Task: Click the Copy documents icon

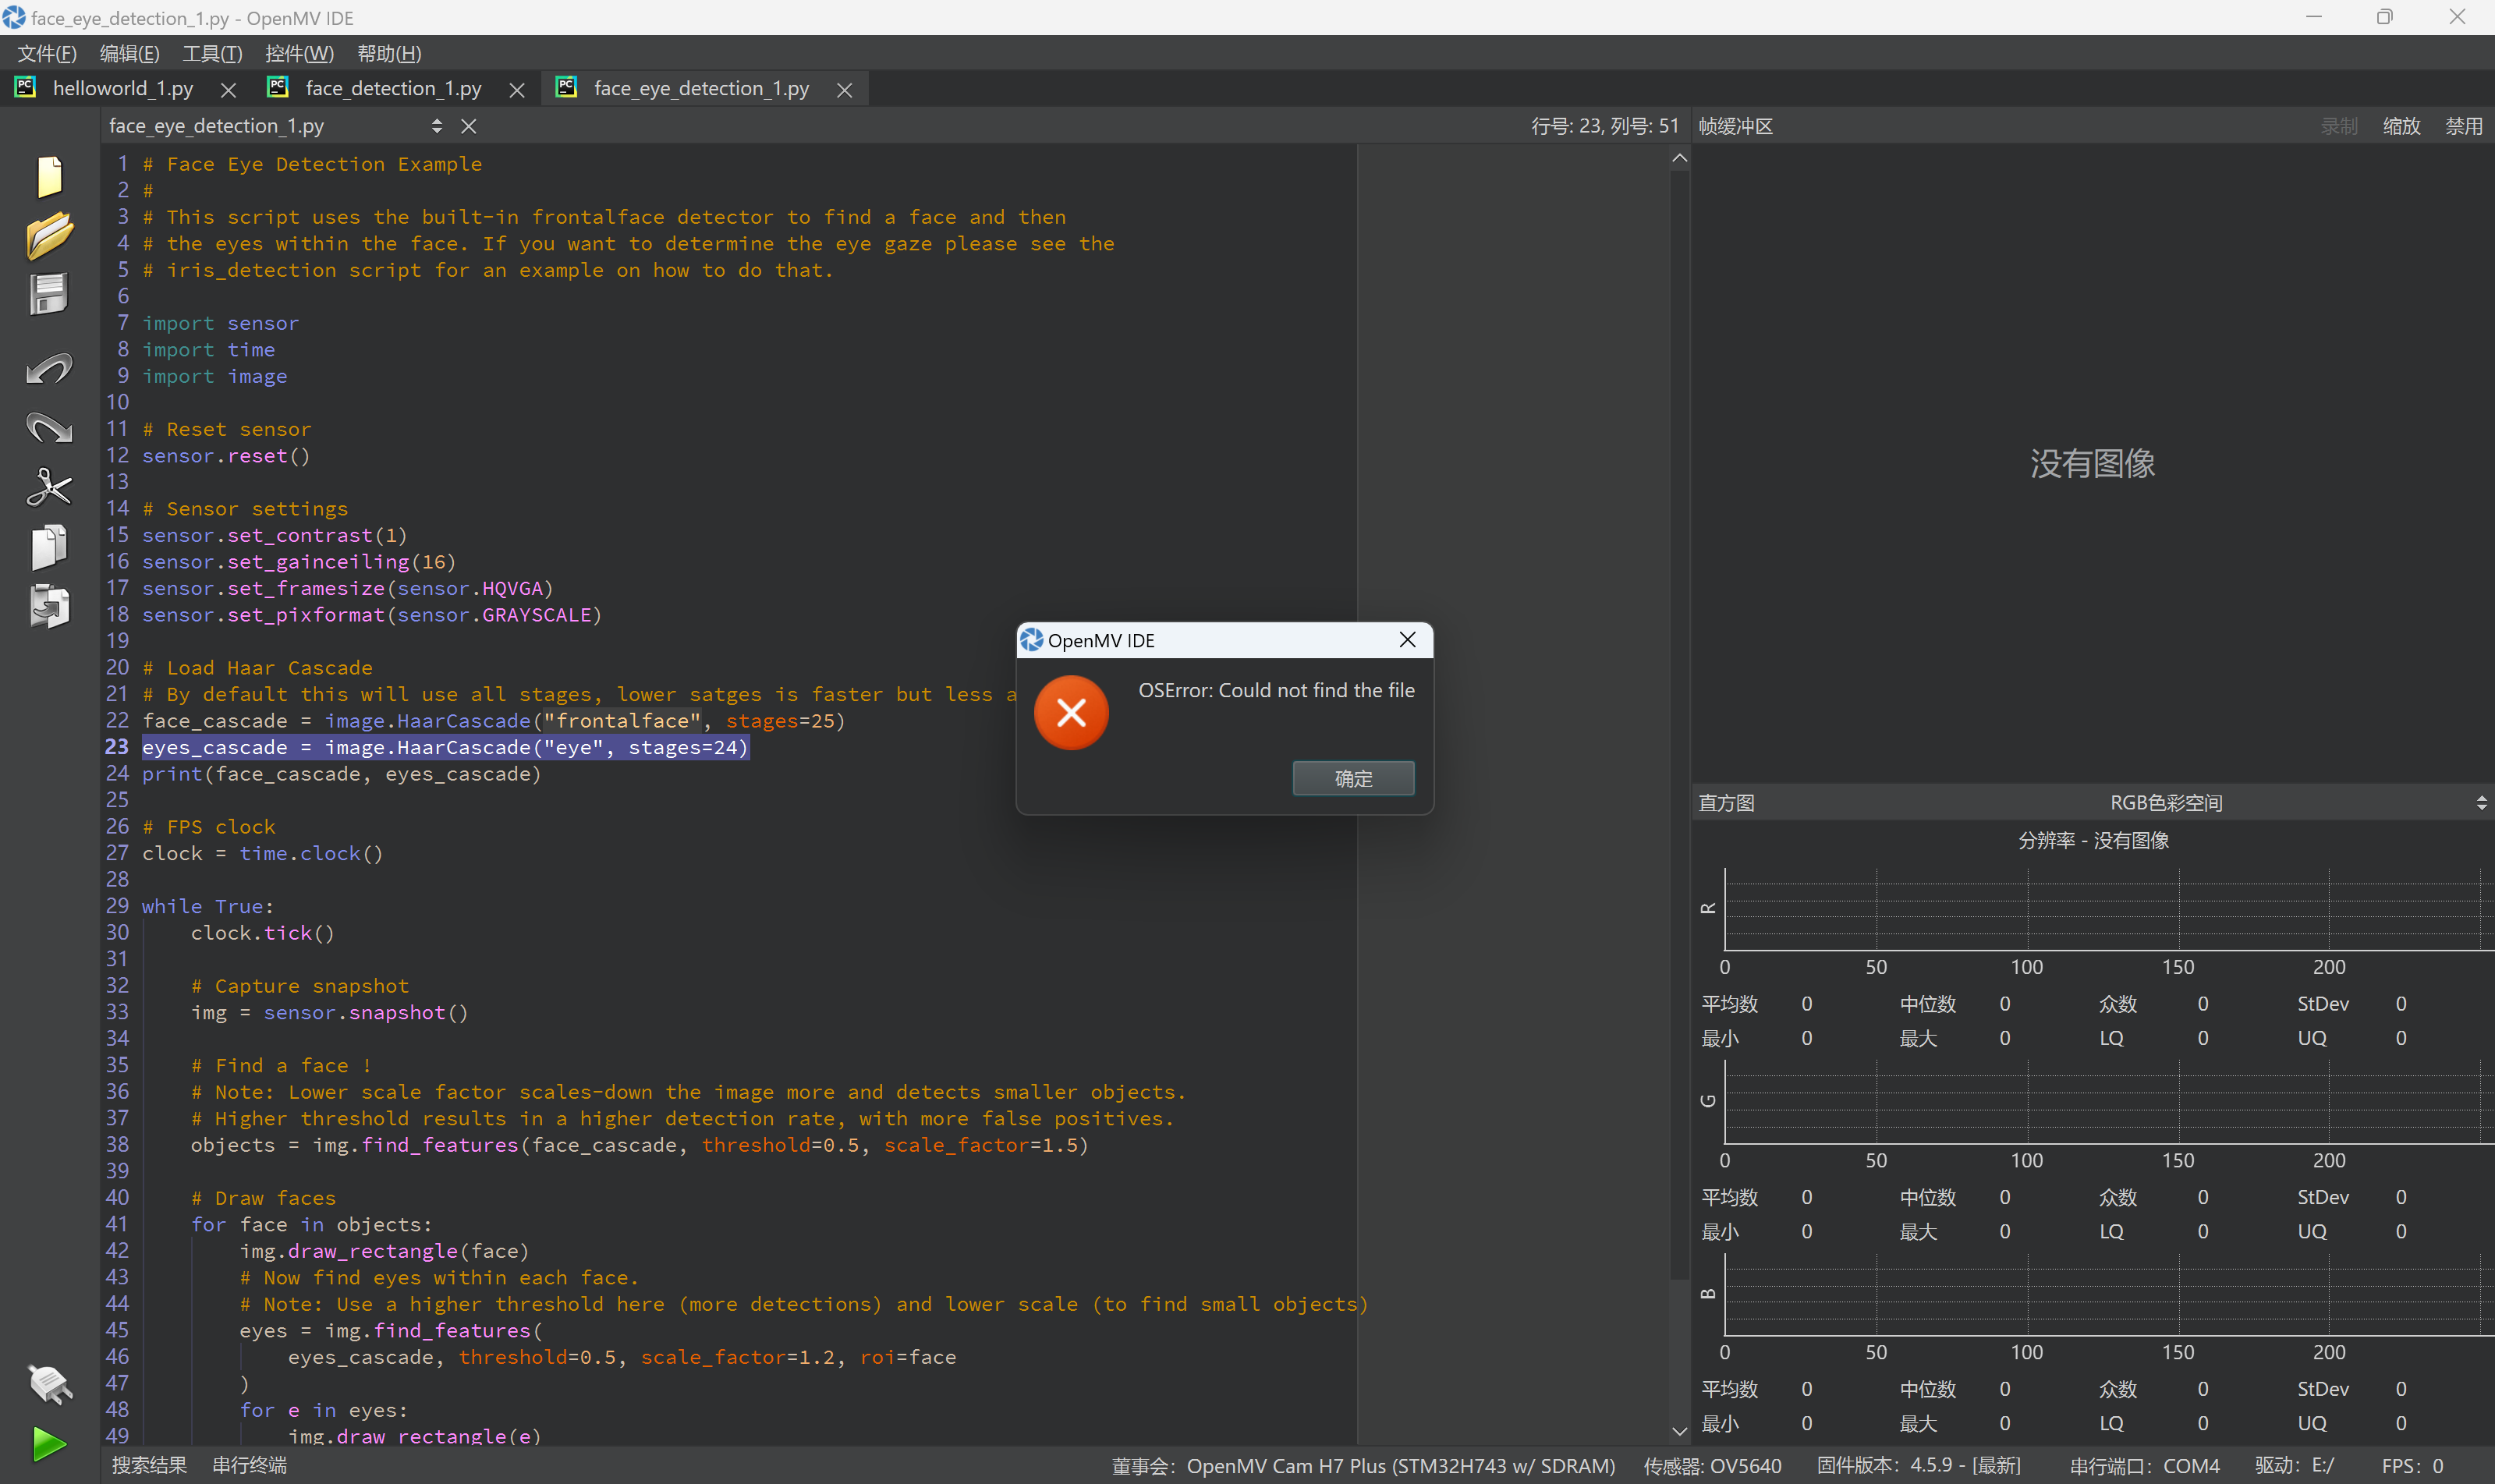Action: click(49, 547)
